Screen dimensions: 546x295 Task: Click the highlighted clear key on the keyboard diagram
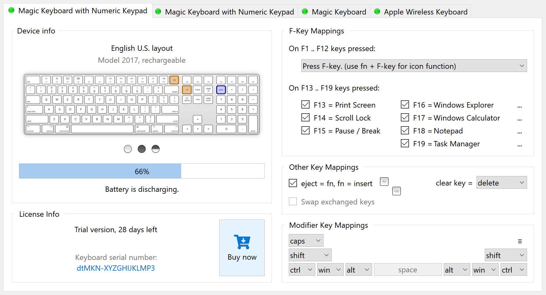point(221,90)
